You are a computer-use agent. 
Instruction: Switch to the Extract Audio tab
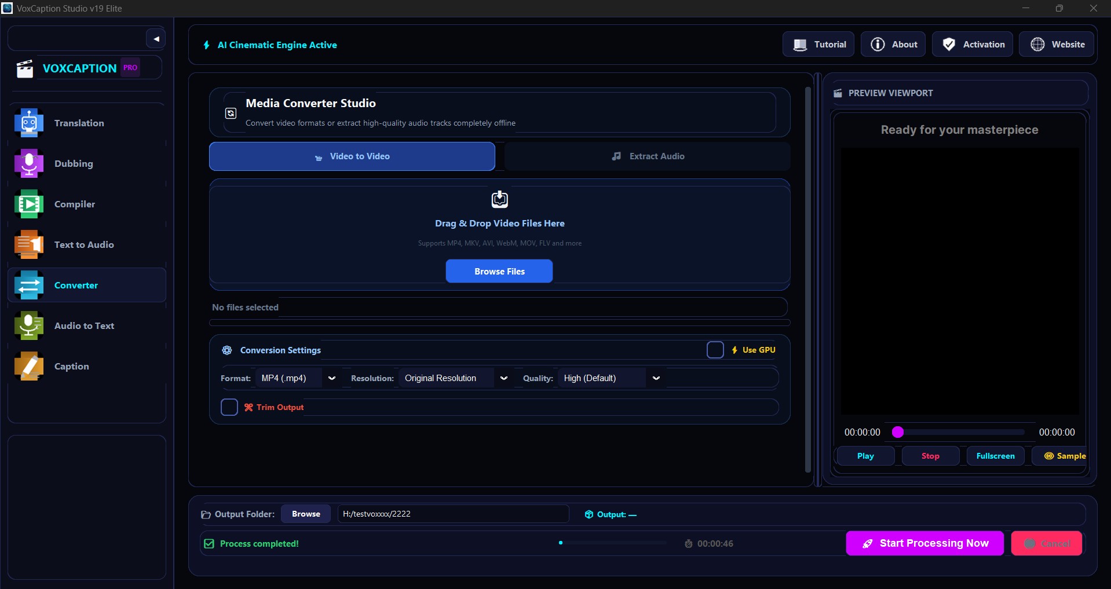pyautogui.click(x=647, y=156)
